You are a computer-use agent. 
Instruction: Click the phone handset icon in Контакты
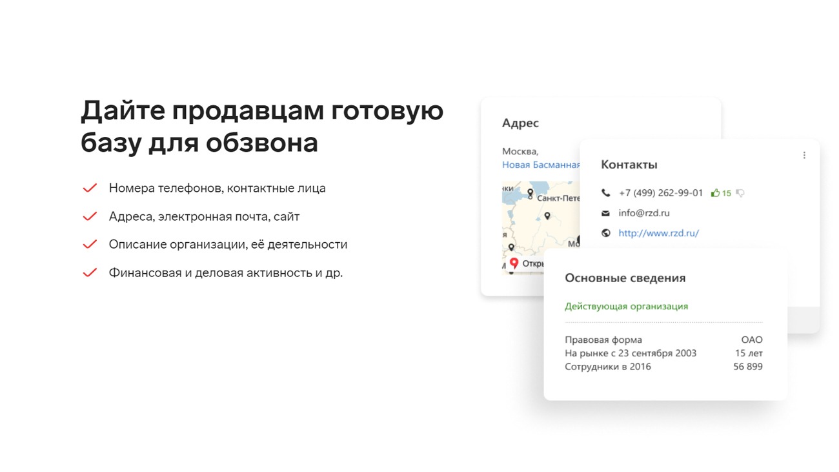click(x=605, y=193)
